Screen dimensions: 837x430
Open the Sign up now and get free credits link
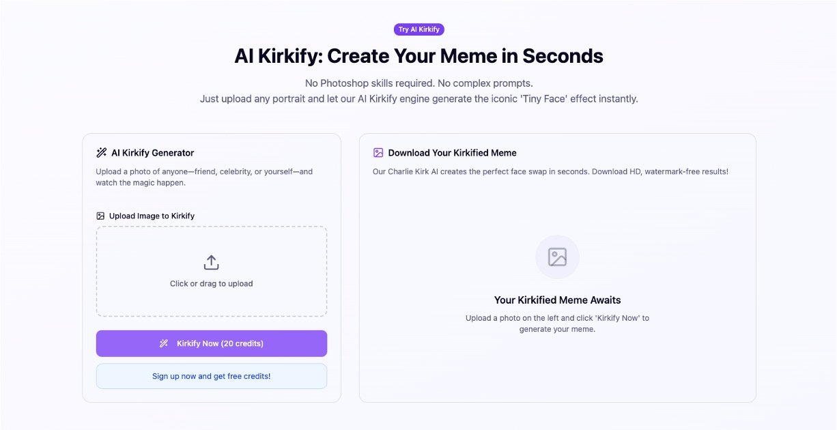212,376
